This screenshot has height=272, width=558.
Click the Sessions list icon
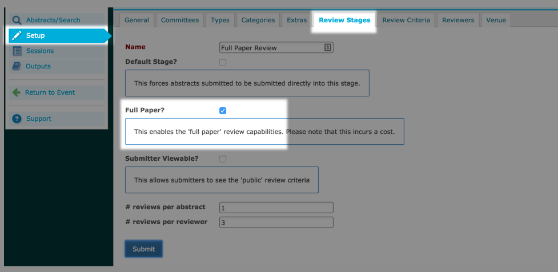[17, 51]
